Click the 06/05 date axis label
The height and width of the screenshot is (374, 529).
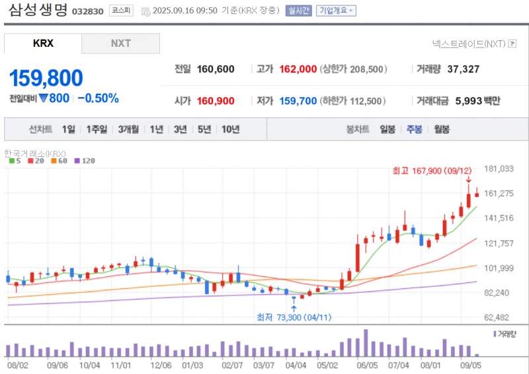click(x=367, y=365)
